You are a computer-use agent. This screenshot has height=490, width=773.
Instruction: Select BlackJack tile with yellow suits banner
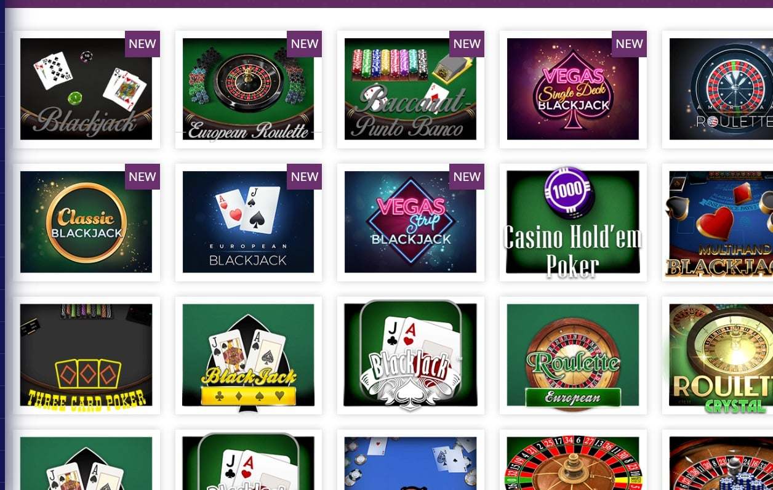pyautogui.click(x=248, y=355)
